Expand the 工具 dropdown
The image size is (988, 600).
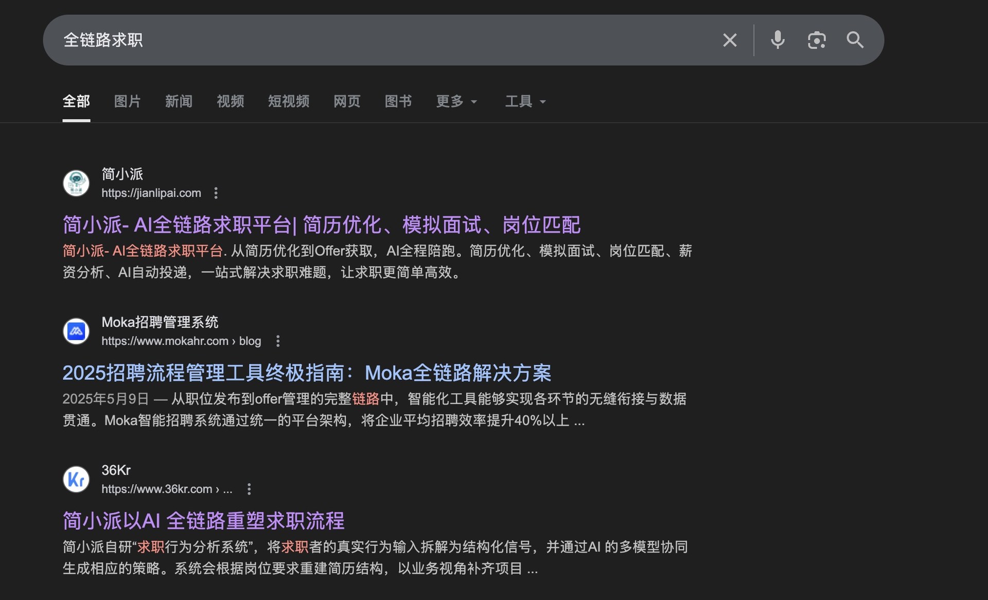[x=525, y=101]
